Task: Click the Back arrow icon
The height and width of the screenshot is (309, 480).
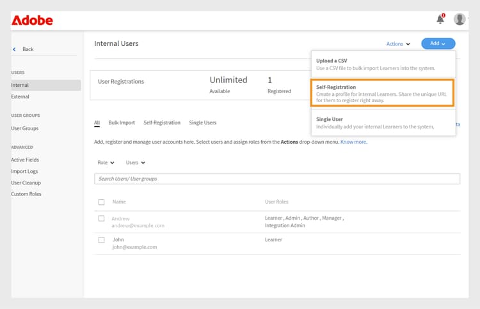Action: pos(15,49)
